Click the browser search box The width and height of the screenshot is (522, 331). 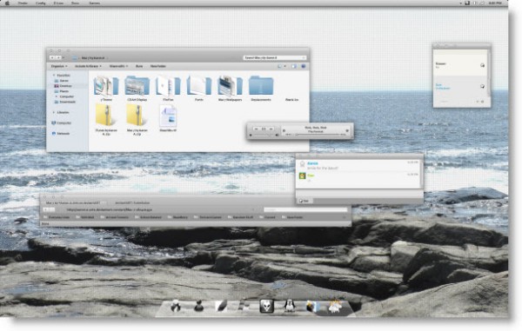coord(305,209)
